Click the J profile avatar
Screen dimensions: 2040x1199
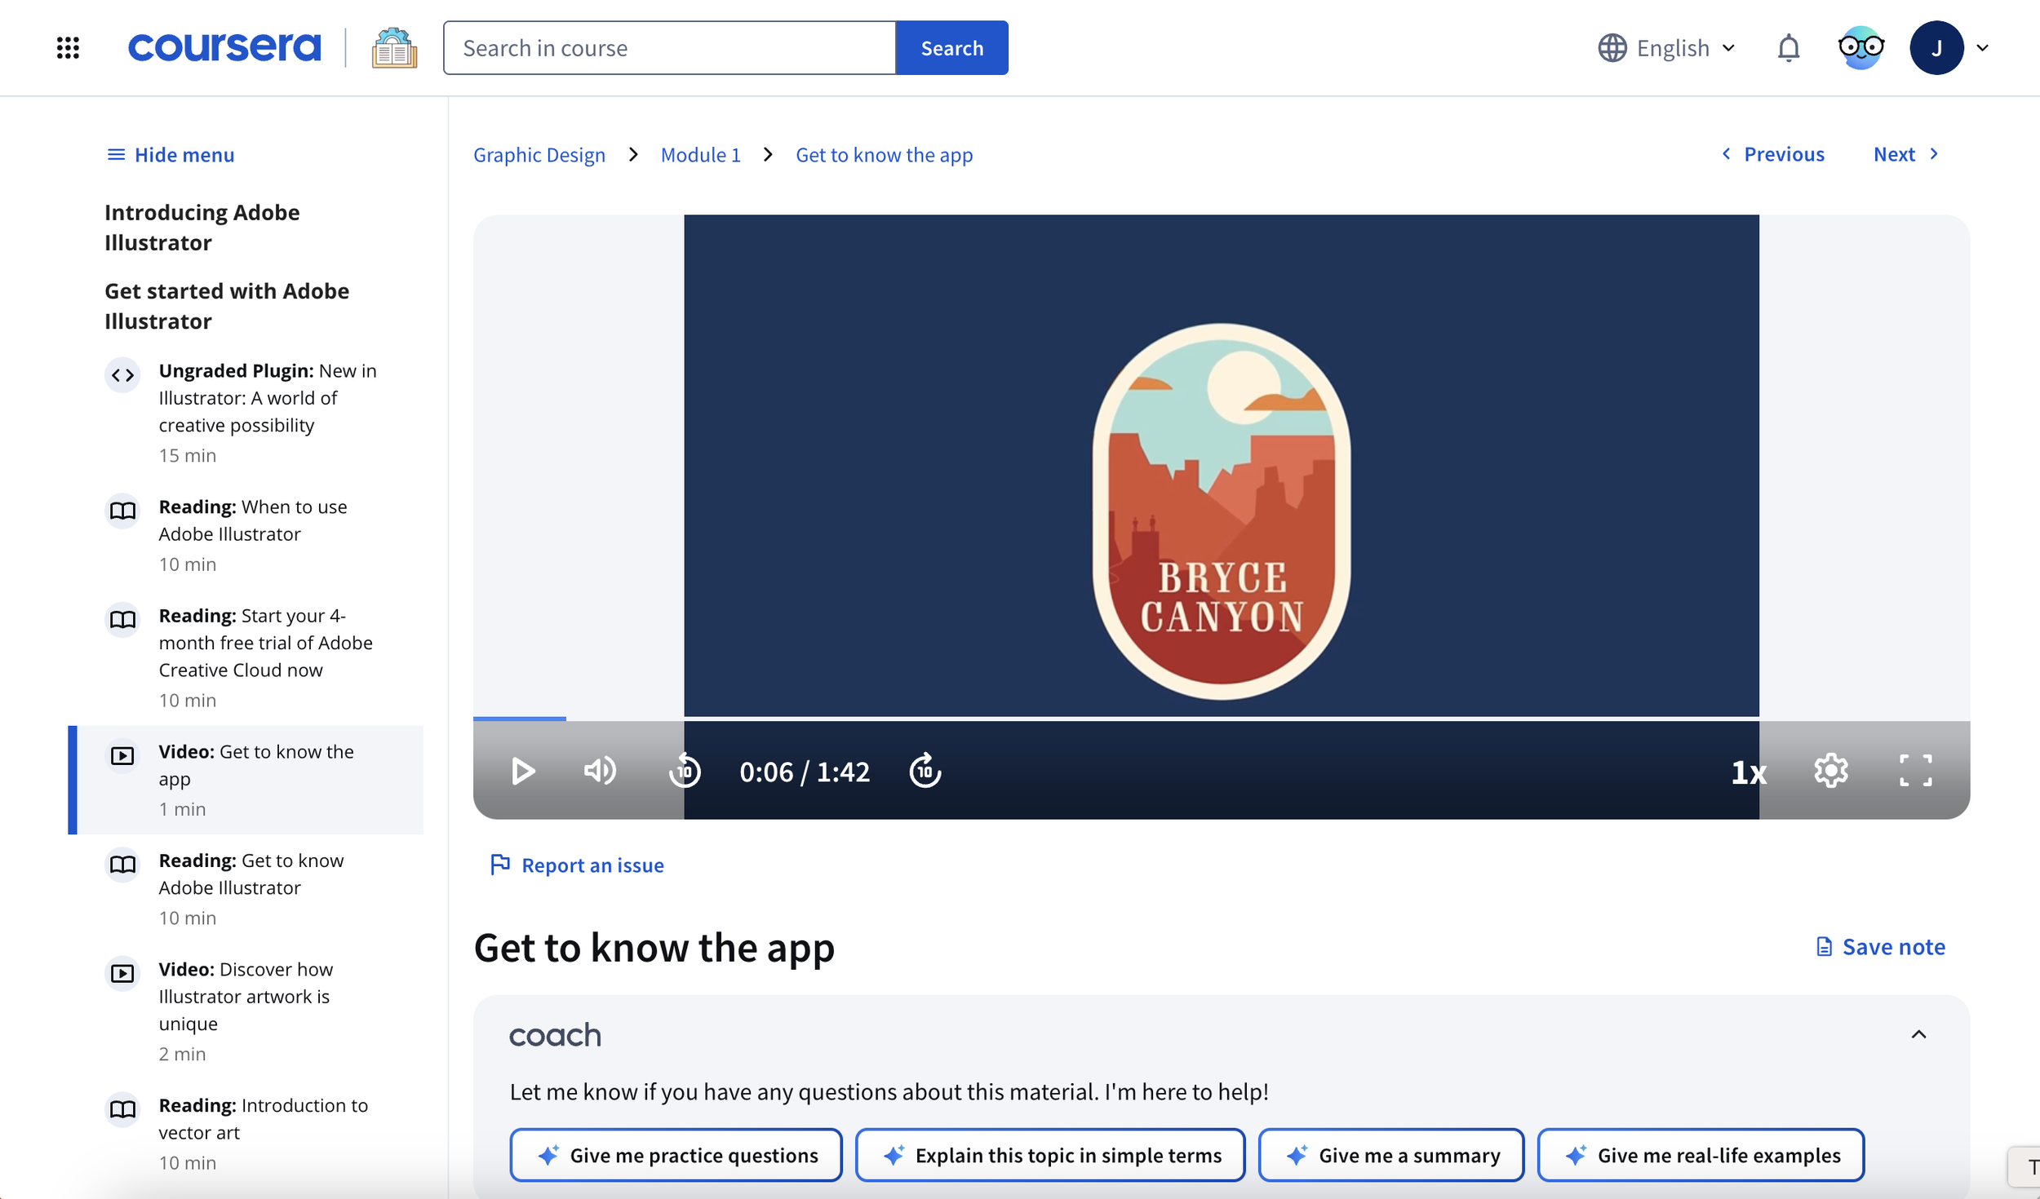pyautogui.click(x=1936, y=47)
